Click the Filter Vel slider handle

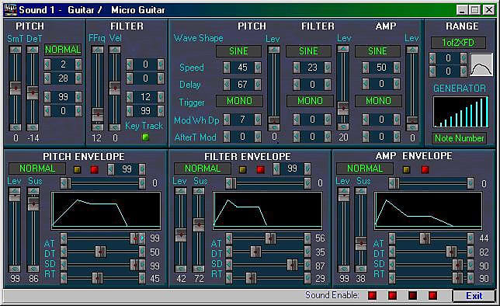[x=115, y=88]
